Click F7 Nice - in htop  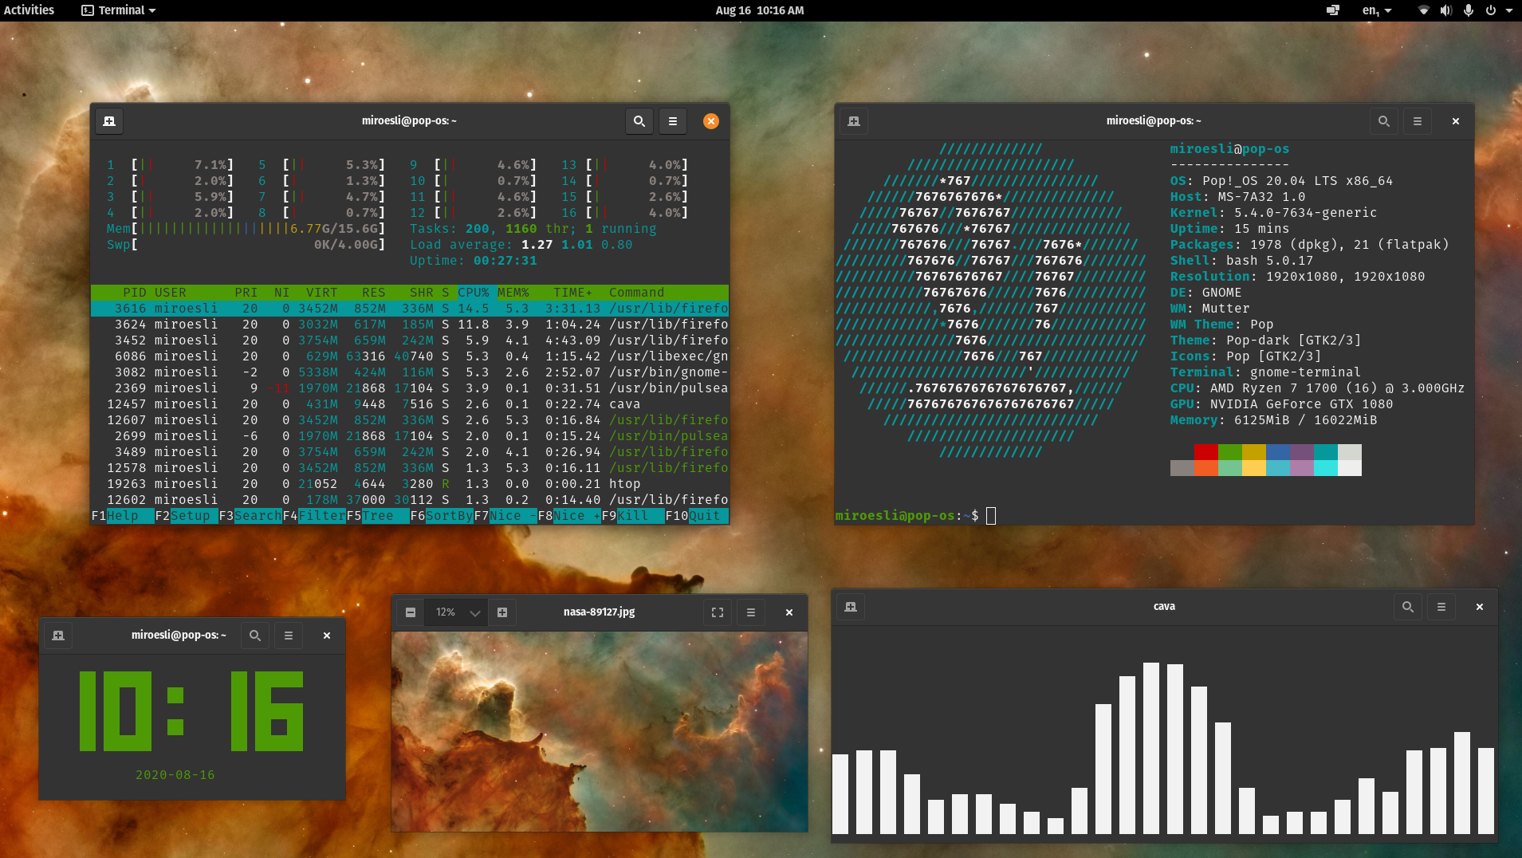click(x=505, y=516)
